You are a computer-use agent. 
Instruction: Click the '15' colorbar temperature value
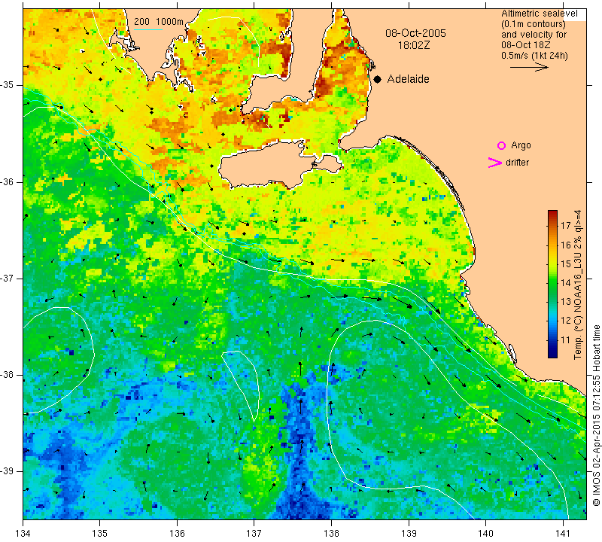pyautogui.click(x=566, y=264)
